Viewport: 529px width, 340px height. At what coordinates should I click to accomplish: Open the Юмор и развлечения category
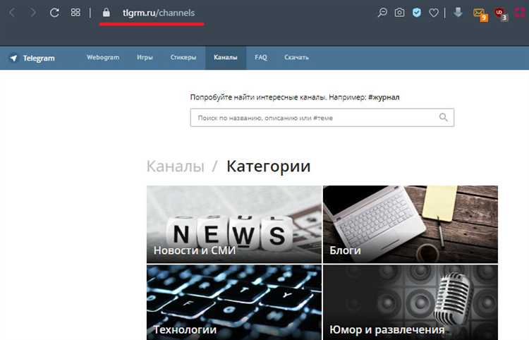[411, 302]
